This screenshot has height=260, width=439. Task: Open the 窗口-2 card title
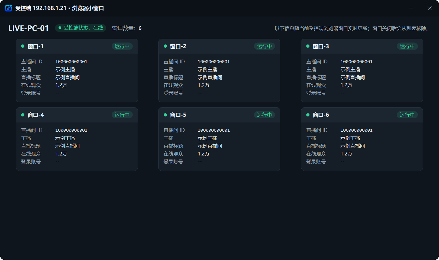click(x=178, y=46)
